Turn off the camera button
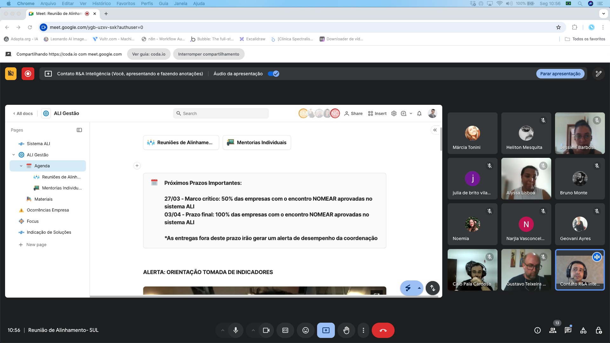The width and height of the screenshot is (610, 343). 266,330
